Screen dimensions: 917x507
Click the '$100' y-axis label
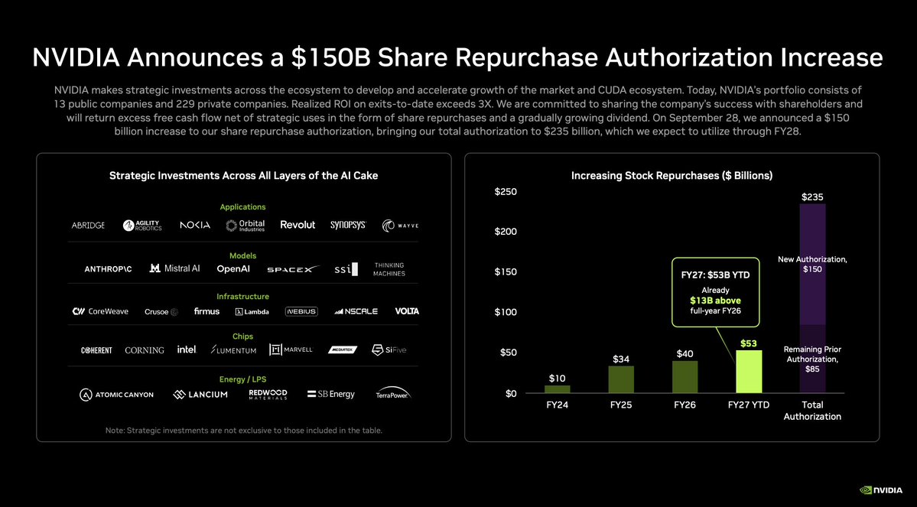[506, 312]
